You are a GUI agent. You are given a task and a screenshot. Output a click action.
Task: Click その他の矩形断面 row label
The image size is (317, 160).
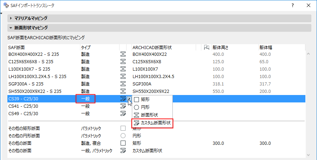coord(24,128)
